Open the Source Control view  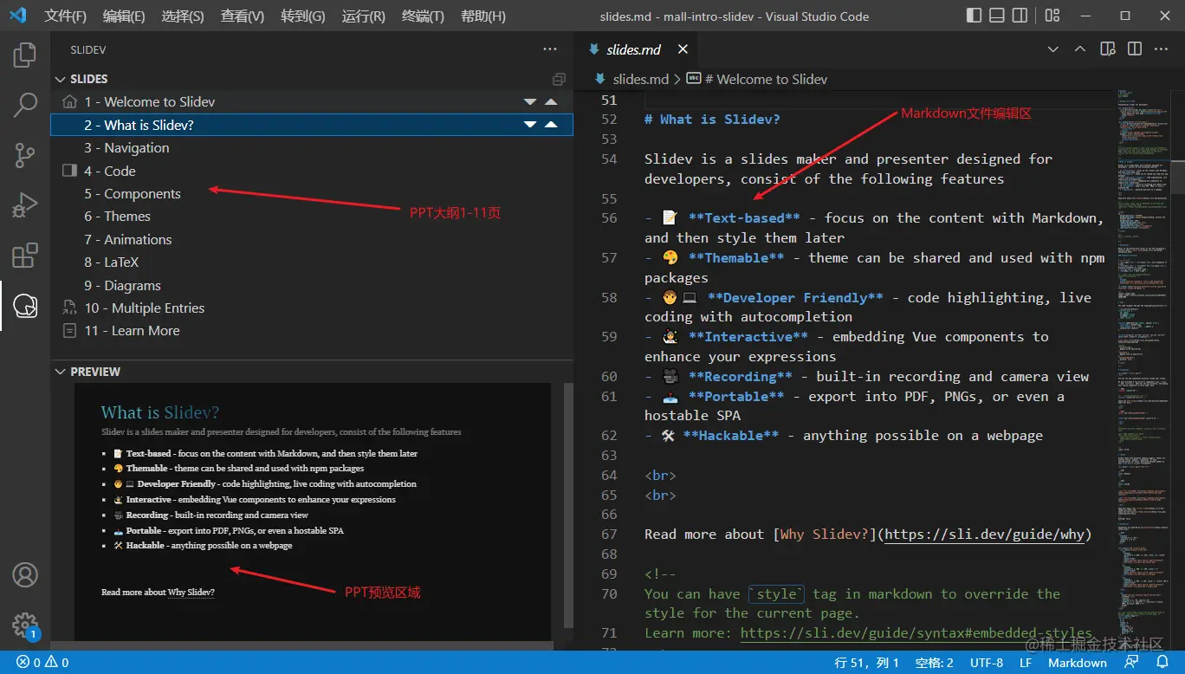click(25, 156)
